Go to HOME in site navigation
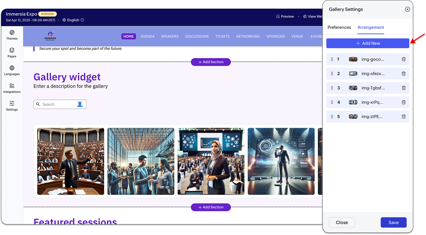The width and height of the screenshot is (426, 235). point(128,36)
